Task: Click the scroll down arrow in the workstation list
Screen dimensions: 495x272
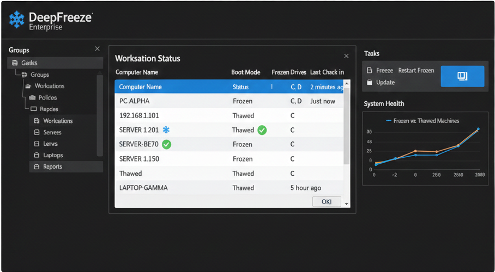Action: [346, 202]
